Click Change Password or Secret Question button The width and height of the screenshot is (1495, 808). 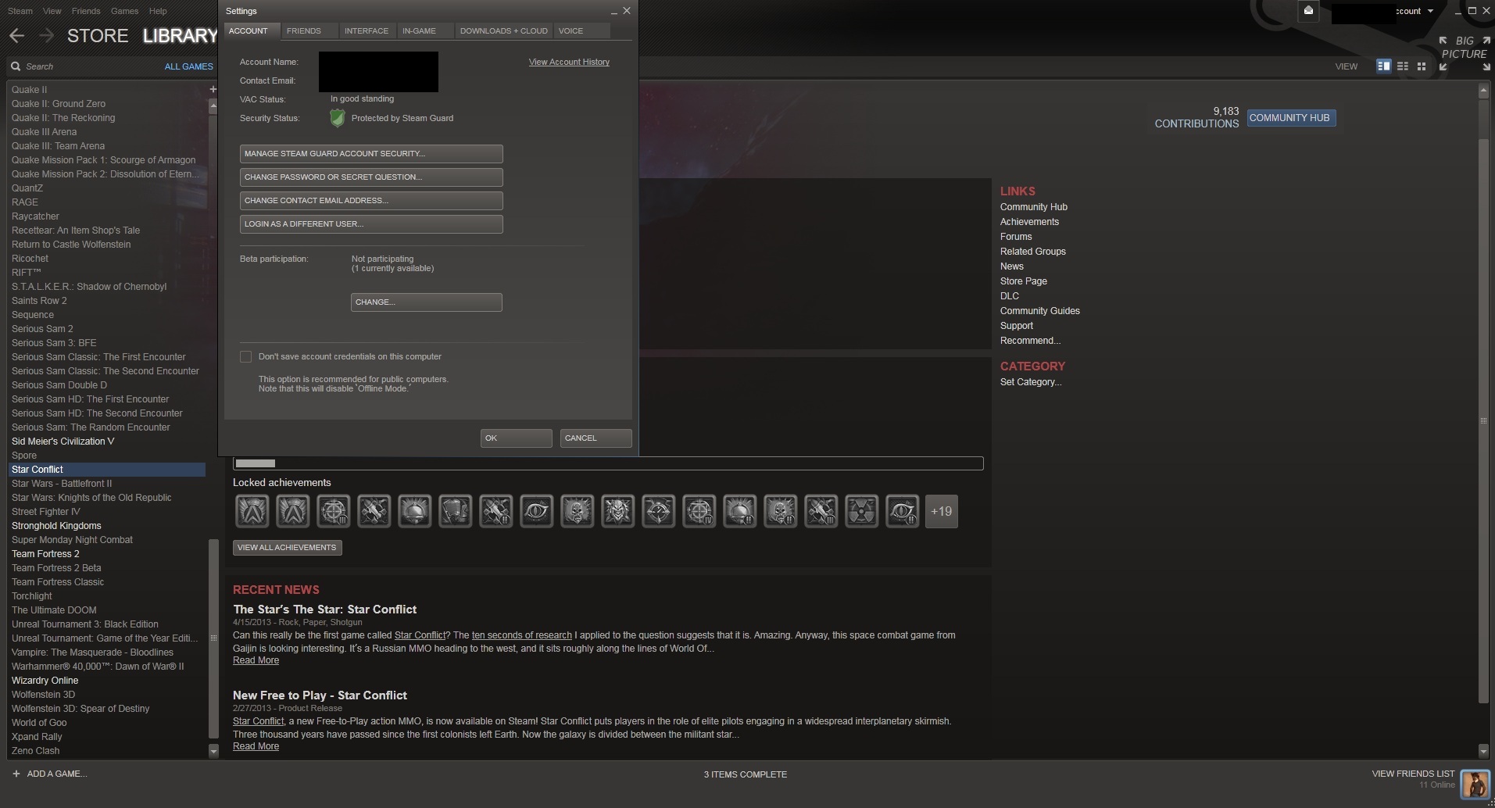click(x=371, y=177)
